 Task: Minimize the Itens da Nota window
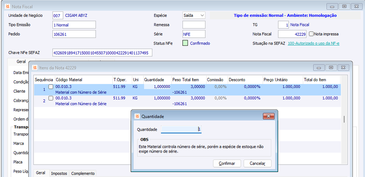[319, 68]
